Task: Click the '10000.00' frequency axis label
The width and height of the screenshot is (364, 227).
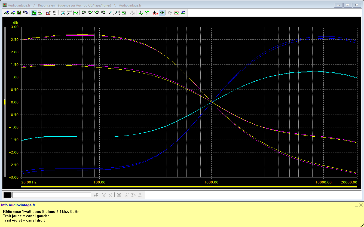Action: tap(324, 182)
